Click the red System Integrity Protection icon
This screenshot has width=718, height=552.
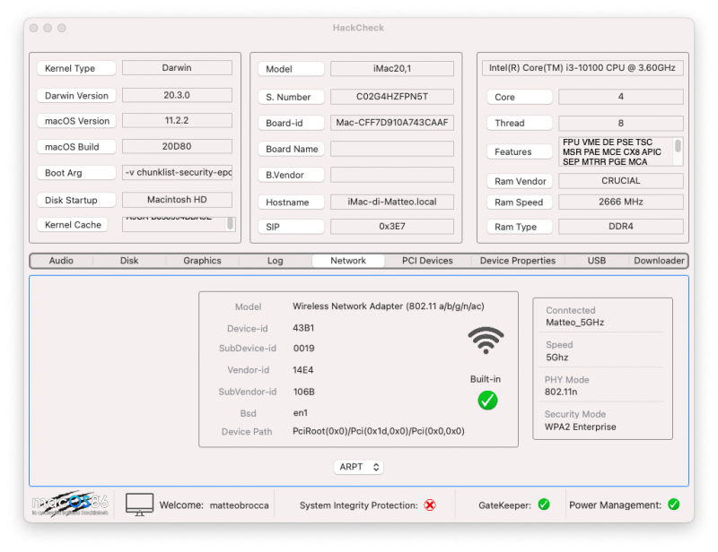[430, 505]
